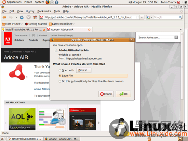Screen dimensions: 188x141
Task: Open the Solutions navigation item
Action: 19,40
